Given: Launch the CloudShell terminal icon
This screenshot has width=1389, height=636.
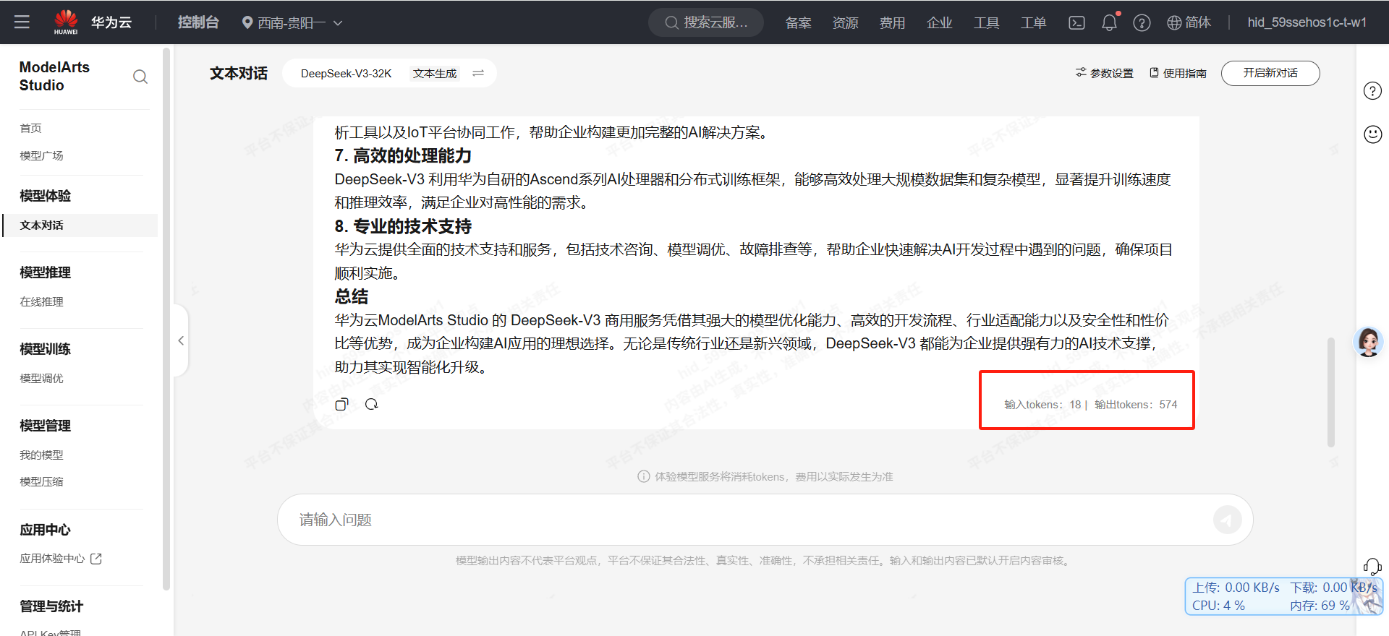Looking at the screenshot, I should [1076, 22].
